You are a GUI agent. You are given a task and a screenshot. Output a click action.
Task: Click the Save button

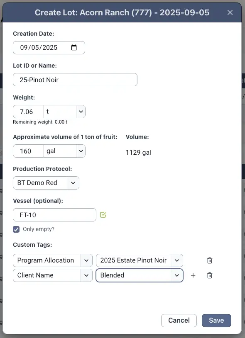pyautogui.click(x=216, y=320)
